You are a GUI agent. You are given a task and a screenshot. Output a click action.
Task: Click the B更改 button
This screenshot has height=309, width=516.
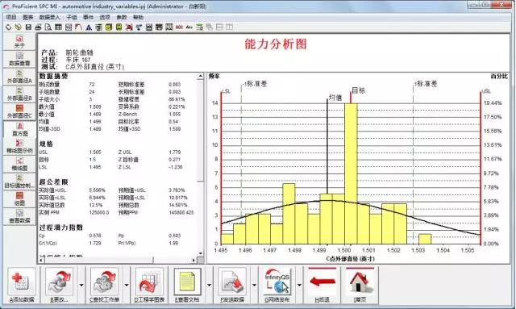pos(59,286)
